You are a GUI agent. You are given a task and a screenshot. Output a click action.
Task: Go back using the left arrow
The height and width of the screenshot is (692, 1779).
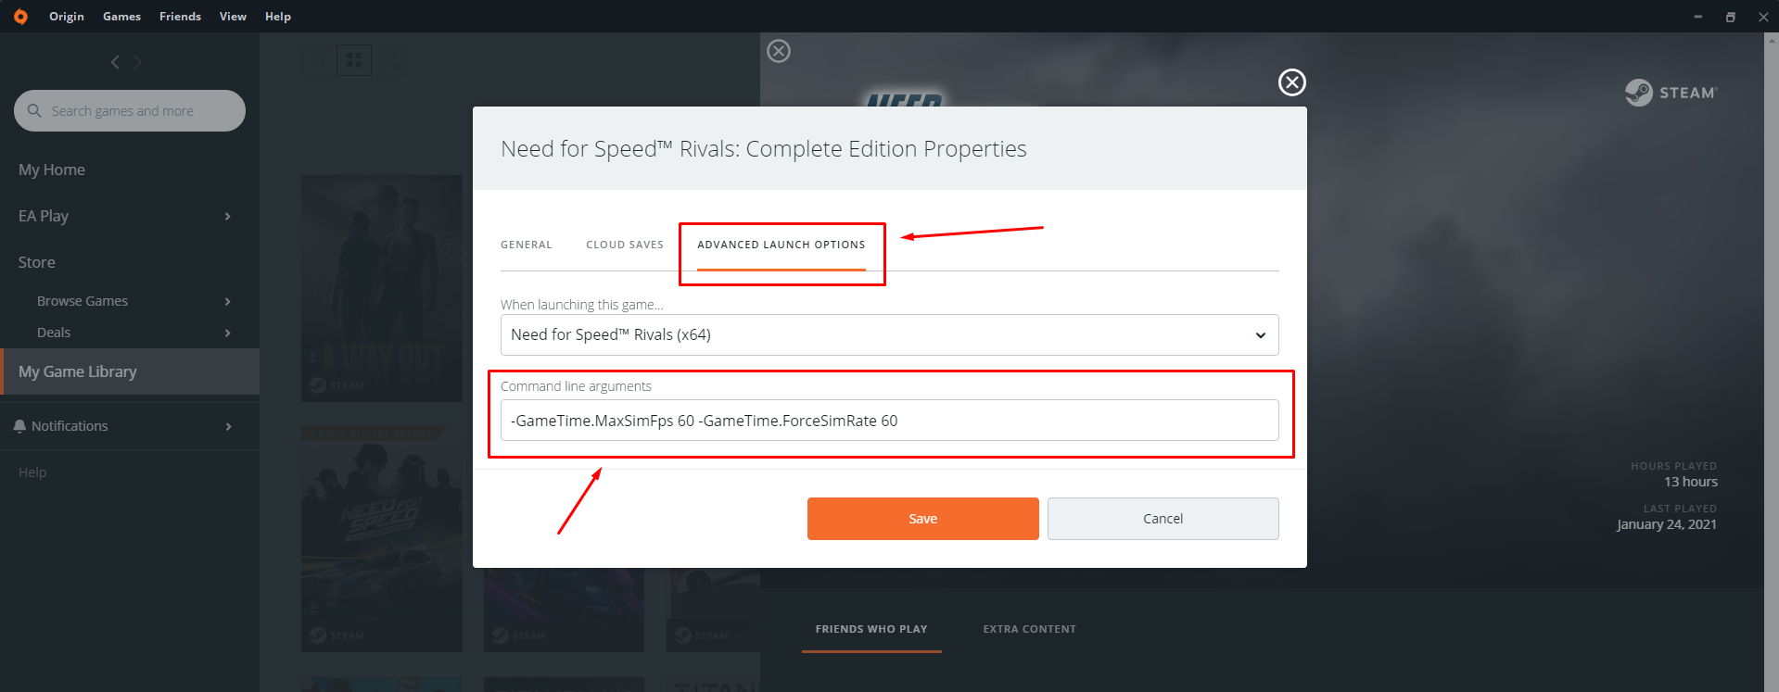point(115,62)
